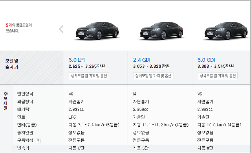
Task: Click the 2.4 GDI fuel economy value
Action: tap(161, 125)
